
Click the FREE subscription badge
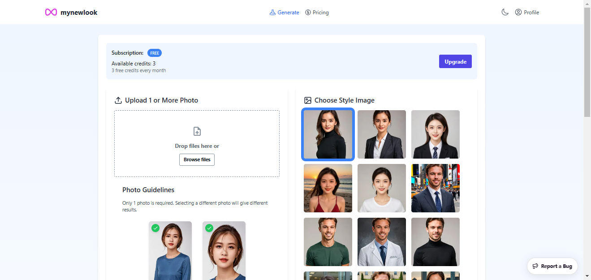[x=155, y=53]
